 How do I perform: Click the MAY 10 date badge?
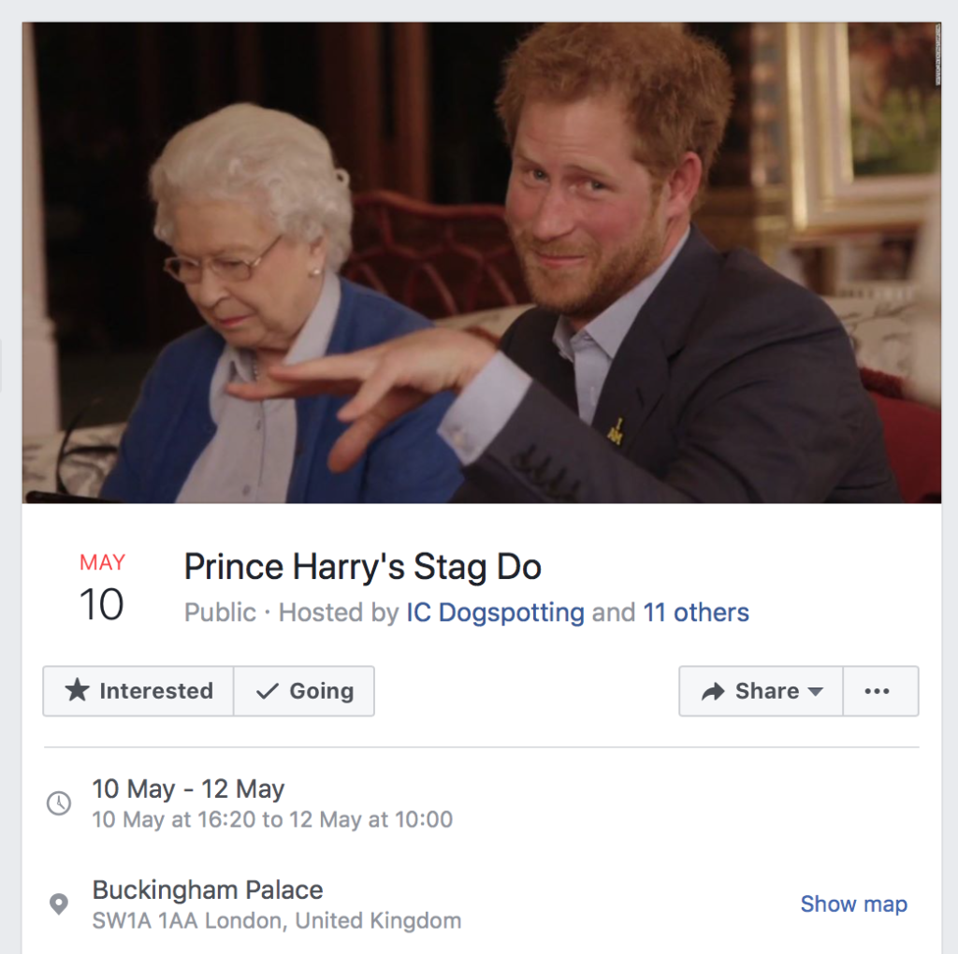click(102, 589)
